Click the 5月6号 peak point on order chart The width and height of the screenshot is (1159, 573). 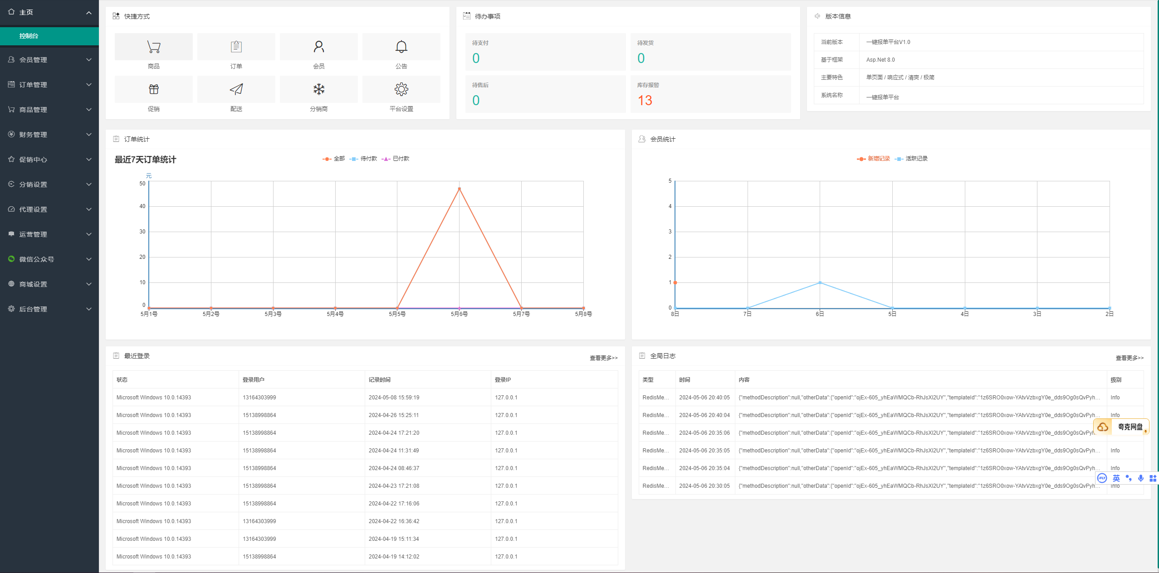[459, 189]
